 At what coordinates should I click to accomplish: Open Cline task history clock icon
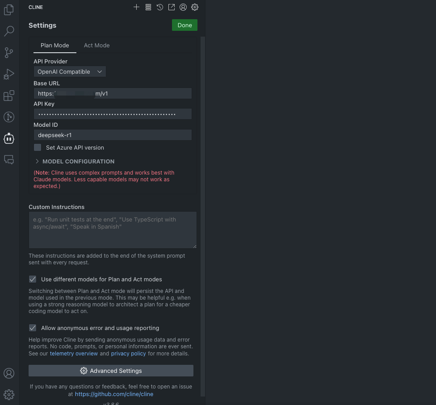pyautogui.click(x=159, y=7)
